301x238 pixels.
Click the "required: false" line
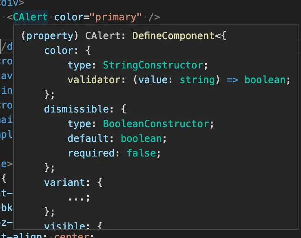114,153
